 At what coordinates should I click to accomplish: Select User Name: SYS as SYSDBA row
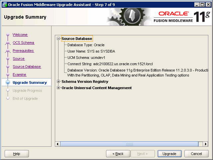click(91, 51)
